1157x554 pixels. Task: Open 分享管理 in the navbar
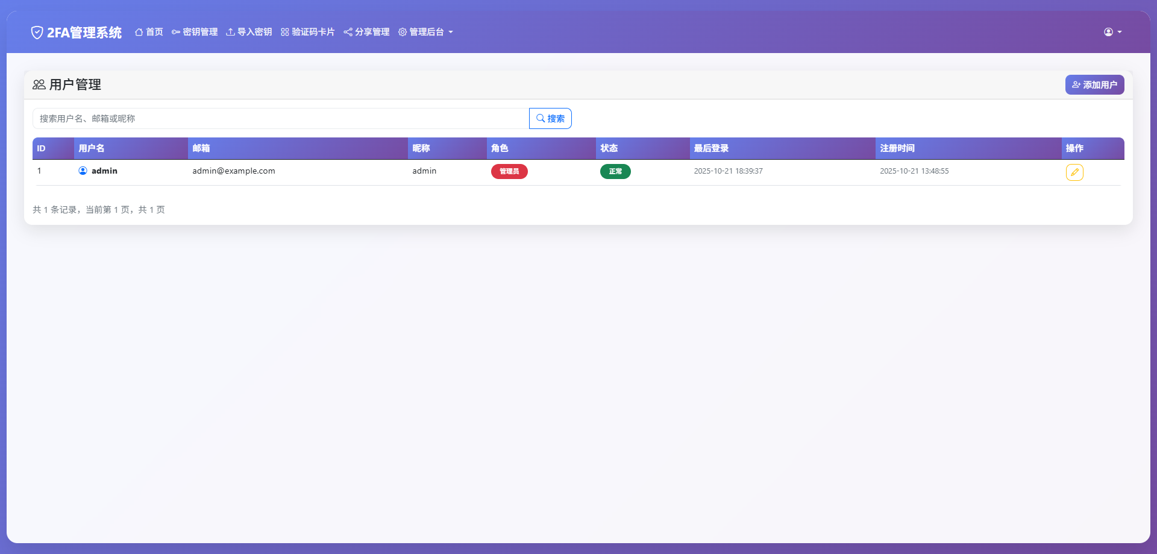click(366, 32)
